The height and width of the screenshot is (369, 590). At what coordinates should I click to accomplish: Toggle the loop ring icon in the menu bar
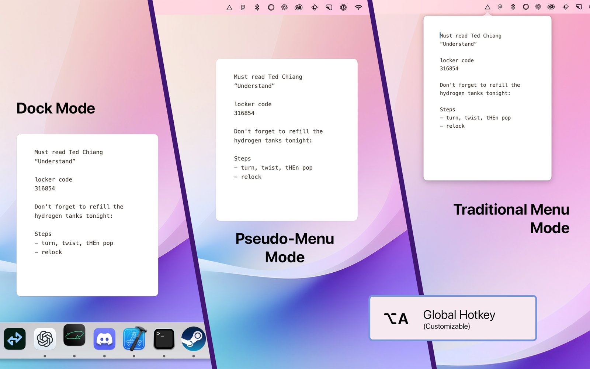(x=271, y=7)
